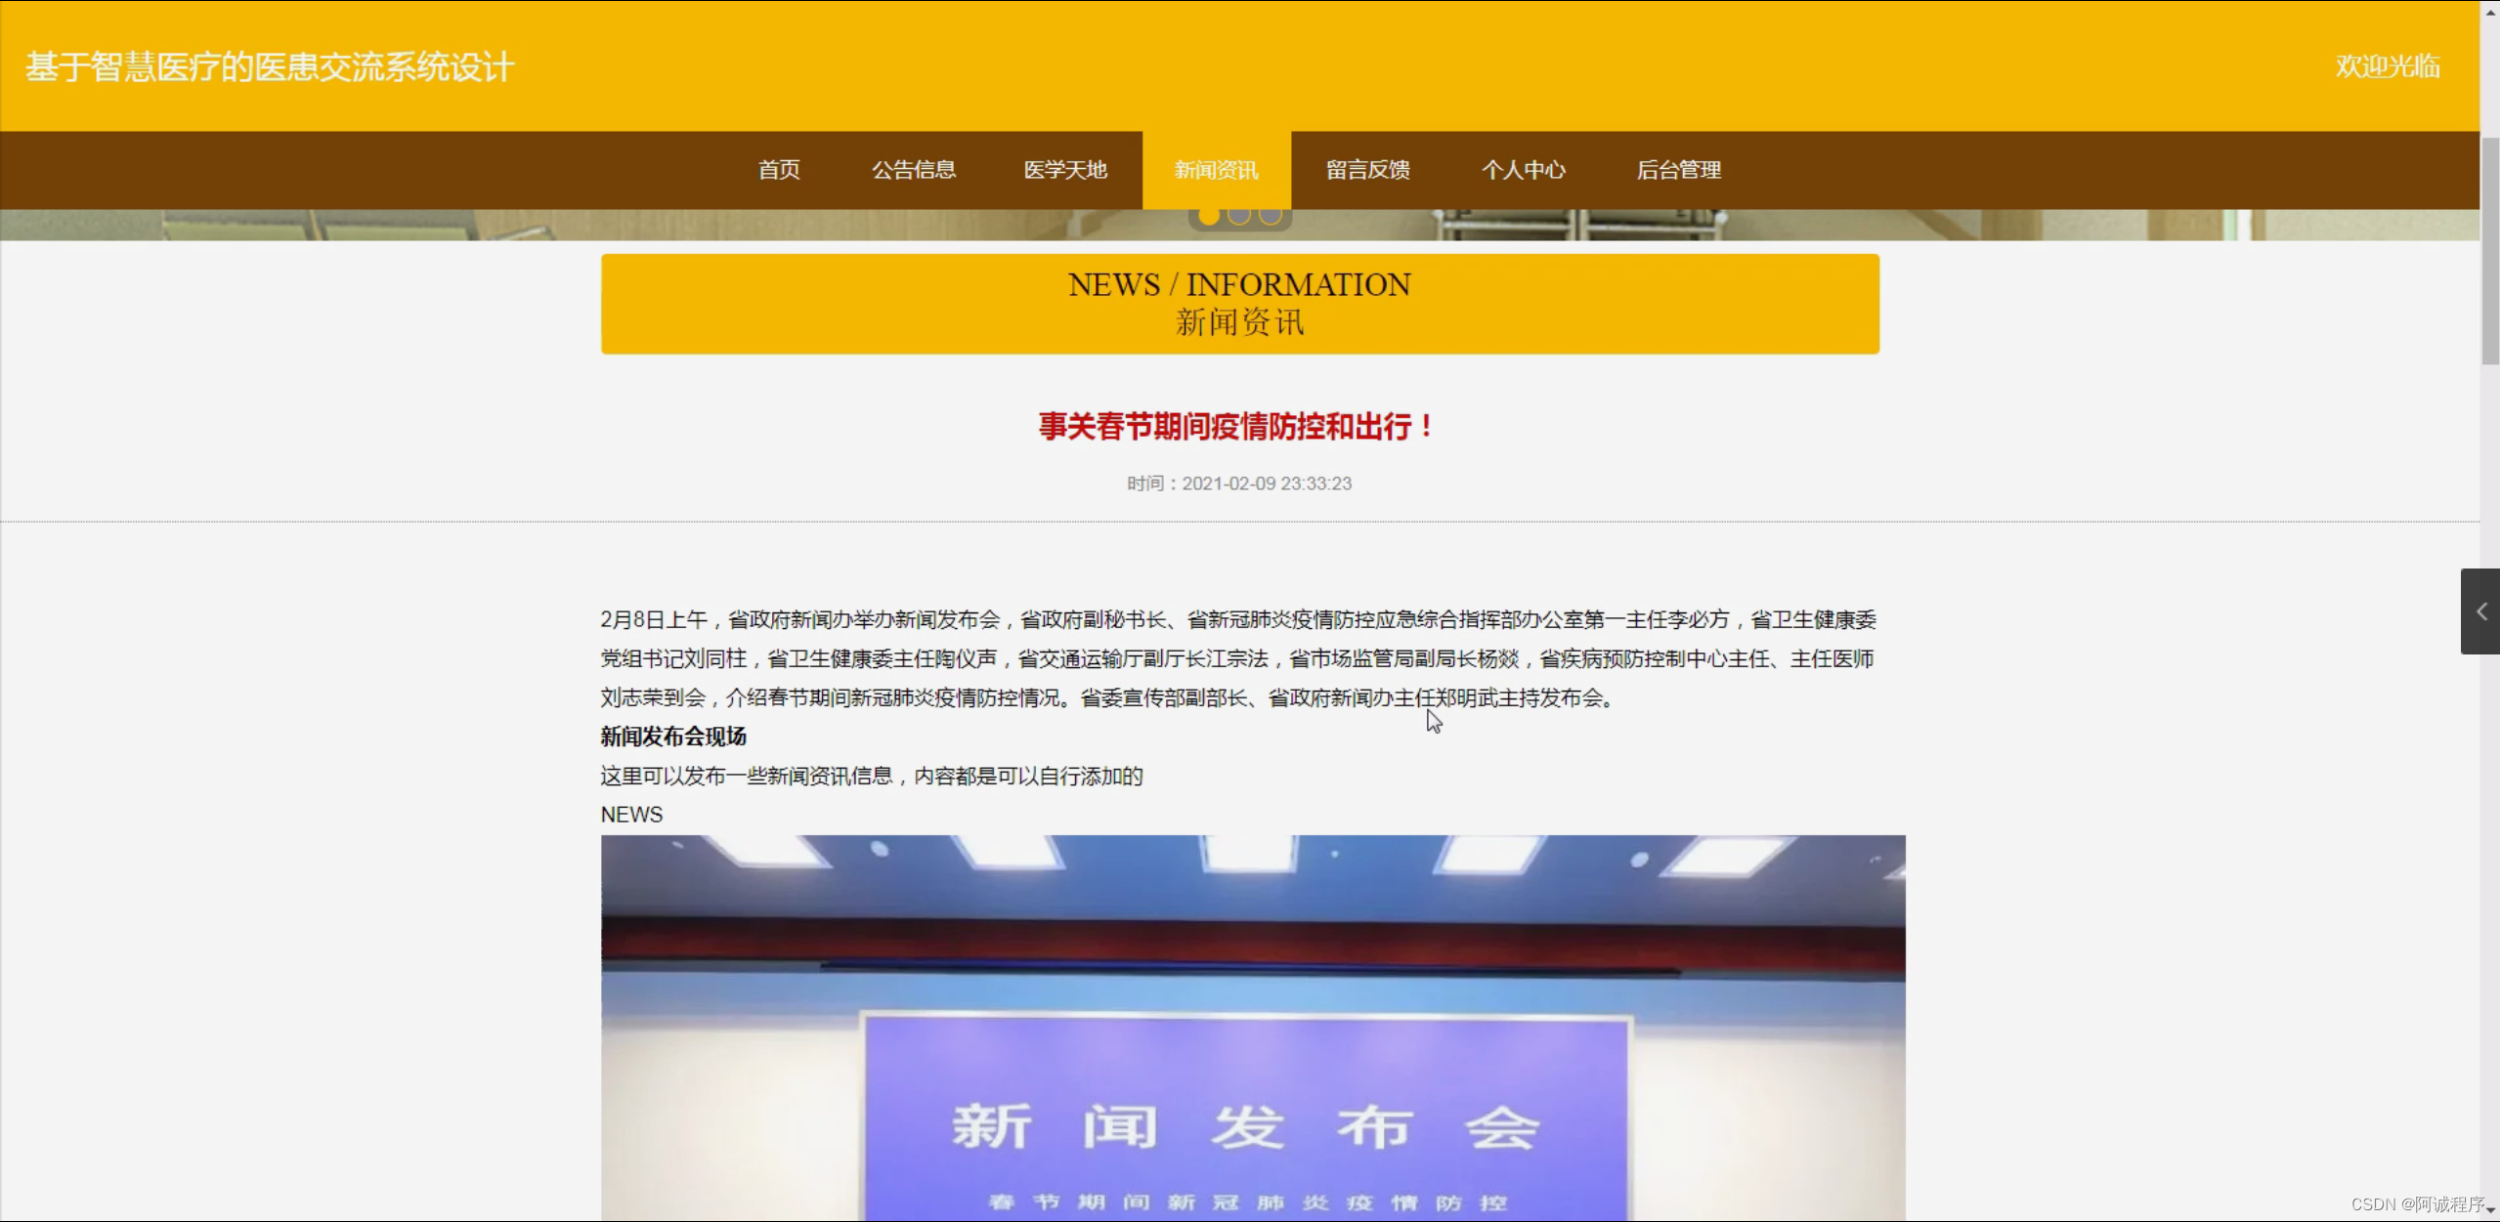Viewport: 2500px width, 1222px height.
Task: Open 后台管理 from the navigation bar
Action: (1678, 170)
